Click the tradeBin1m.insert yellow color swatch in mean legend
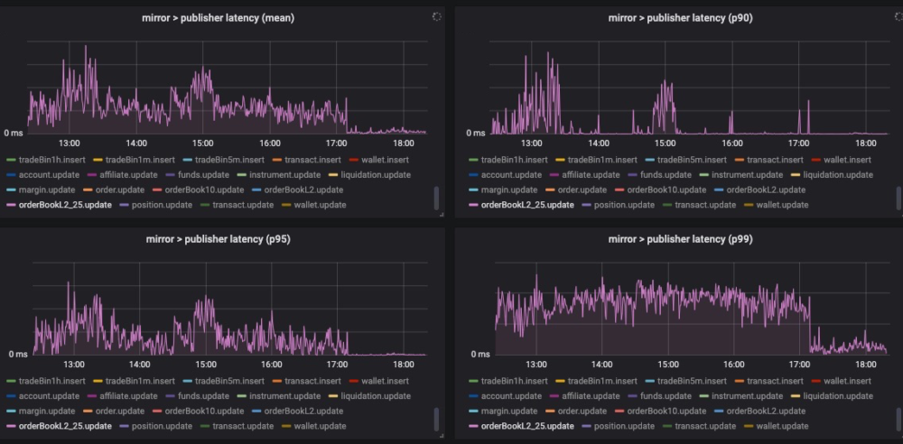 97,160
